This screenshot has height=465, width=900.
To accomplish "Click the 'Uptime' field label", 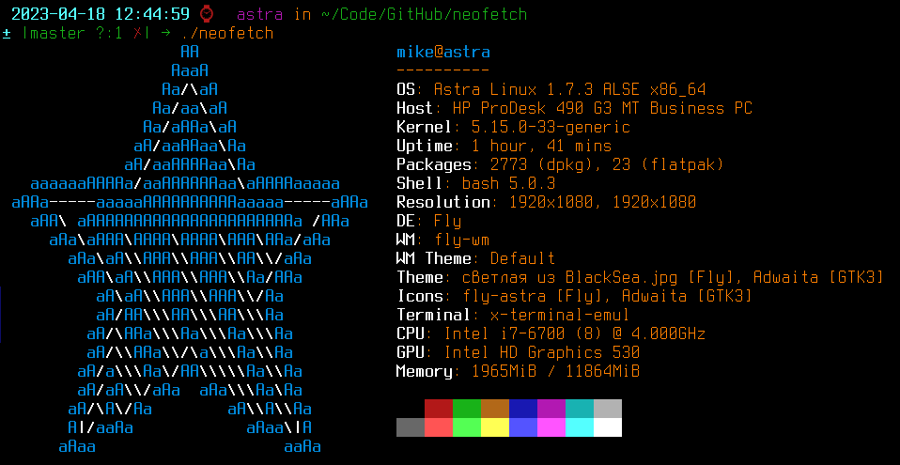I will 425,146.
